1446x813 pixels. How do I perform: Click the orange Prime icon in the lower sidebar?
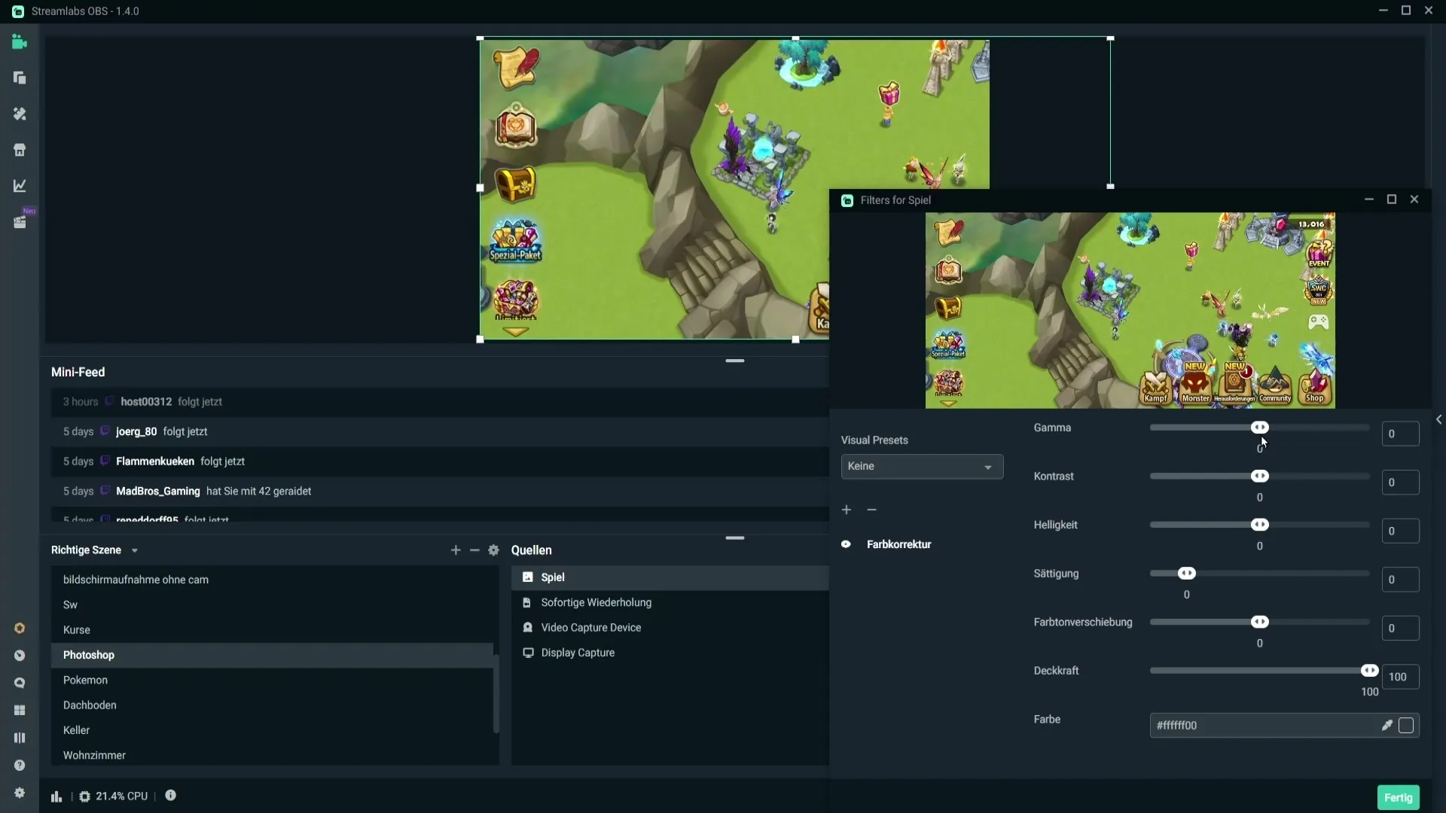coord(20,628)
